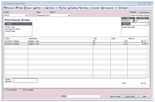The height and width of the screenshot is (102, 155).
Task: Click the Widgets - Blue description
Action: coord(34,41)
